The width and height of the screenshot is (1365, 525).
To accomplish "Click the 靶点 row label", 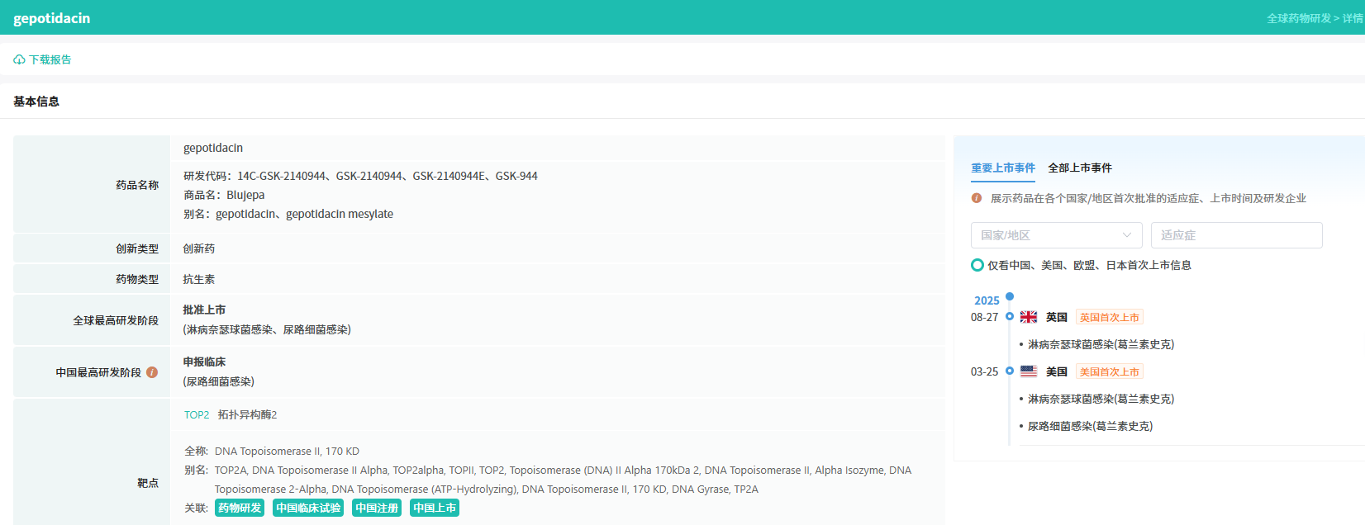I will tap(148, 483).
